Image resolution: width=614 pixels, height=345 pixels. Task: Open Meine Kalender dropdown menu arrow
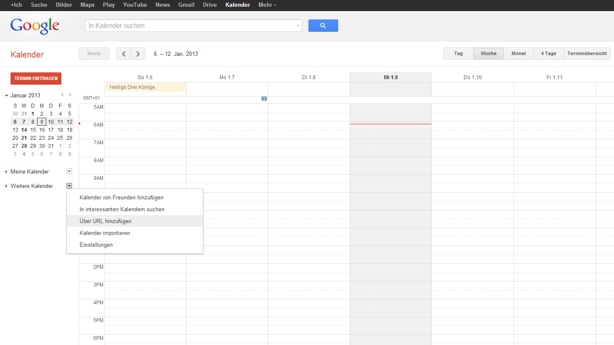pos(69,171)
